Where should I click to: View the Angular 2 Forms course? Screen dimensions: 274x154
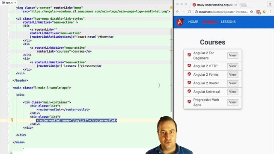point(233,74)
